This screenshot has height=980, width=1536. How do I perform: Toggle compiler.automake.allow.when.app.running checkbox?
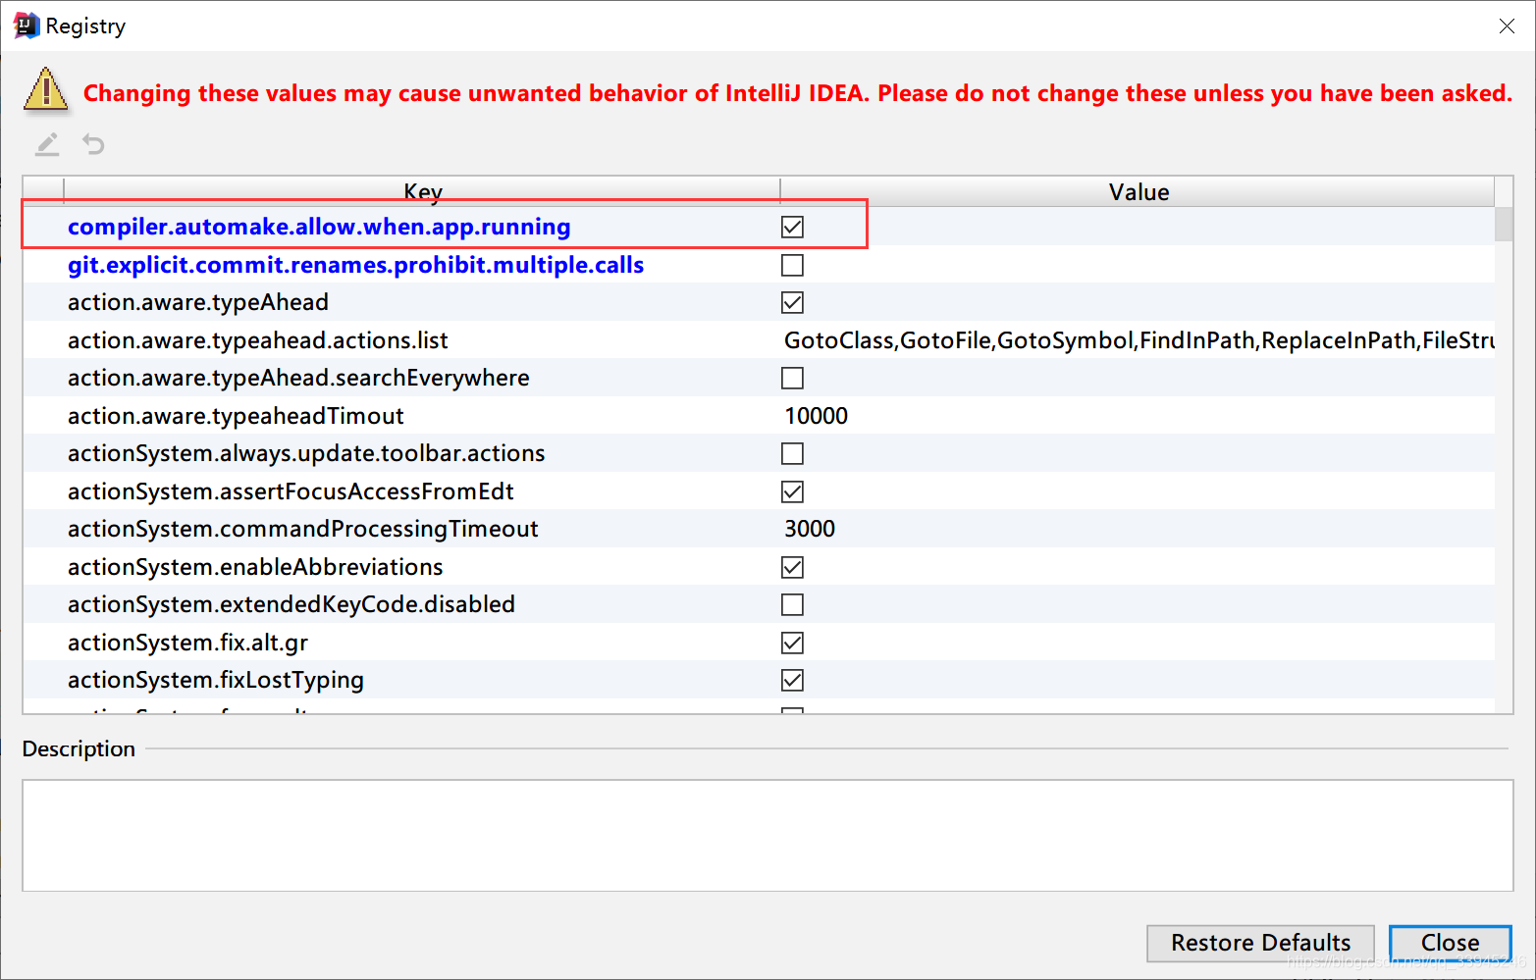click(x=792, y=228)
